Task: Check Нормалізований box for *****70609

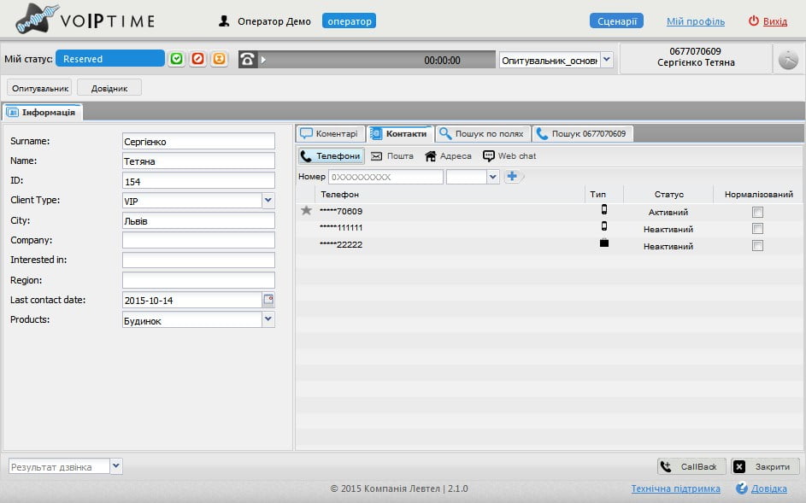Action: coord(757,212)
